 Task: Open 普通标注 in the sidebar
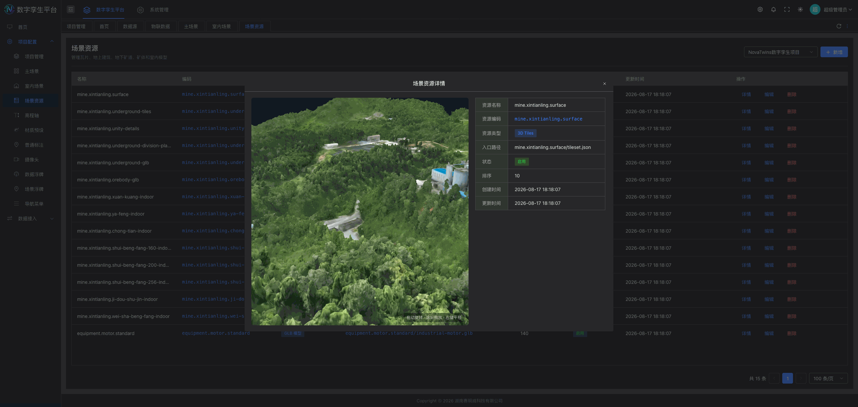click(x=30, y=145)
